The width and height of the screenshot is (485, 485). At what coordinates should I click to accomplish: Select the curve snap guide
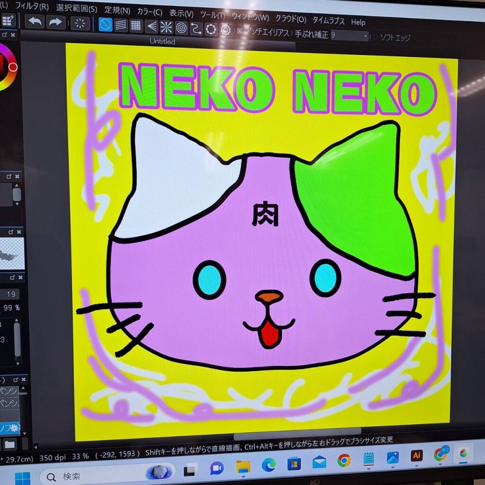(x=196, y=28)
